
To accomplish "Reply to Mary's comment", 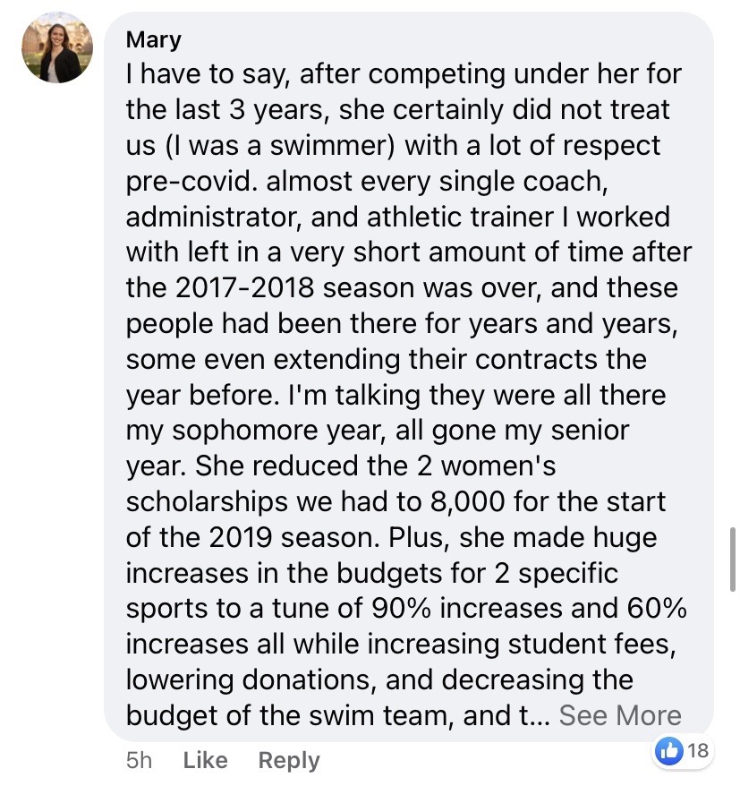I will pos(288,760).
